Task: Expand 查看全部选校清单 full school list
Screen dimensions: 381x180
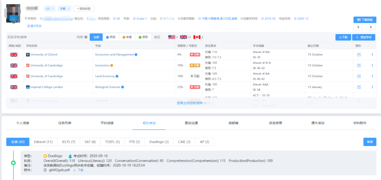Action: click(x=191, y=103)
